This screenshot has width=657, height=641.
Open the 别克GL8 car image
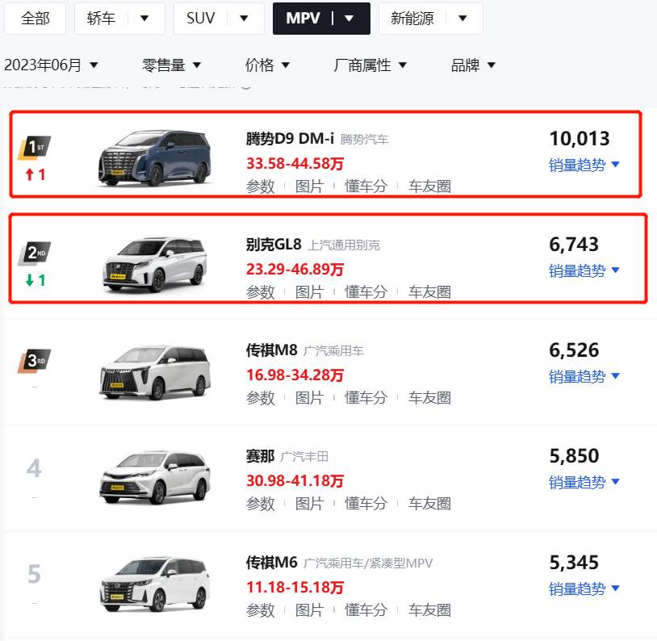(155, 264)
